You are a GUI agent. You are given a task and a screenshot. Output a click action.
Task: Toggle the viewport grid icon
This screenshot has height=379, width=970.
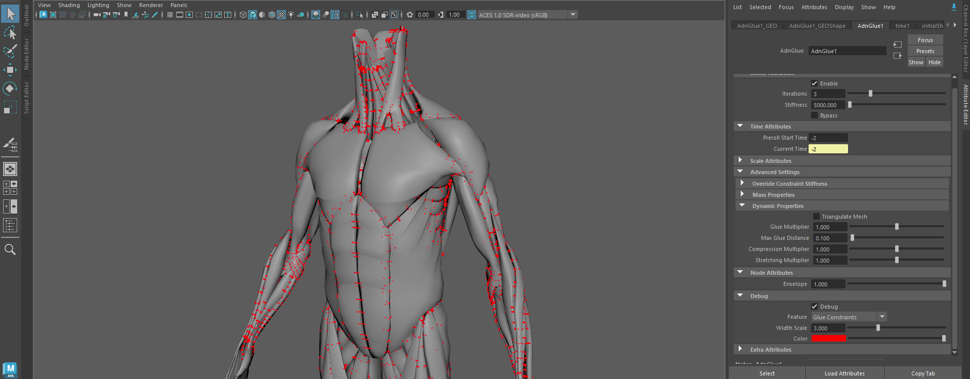point(170,15)
